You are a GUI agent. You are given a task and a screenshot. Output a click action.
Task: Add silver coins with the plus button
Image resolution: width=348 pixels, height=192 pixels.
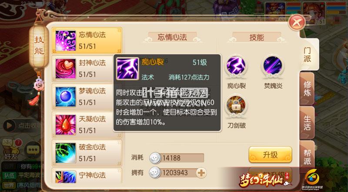click(x=201, y=172)
